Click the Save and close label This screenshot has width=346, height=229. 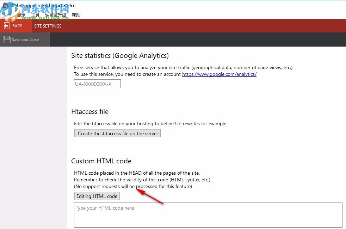point(25,40)
